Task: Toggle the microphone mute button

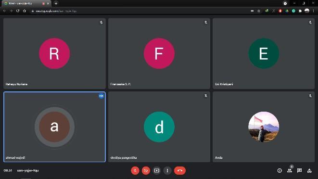Action: pyautogui.click(x=135, y=170)
